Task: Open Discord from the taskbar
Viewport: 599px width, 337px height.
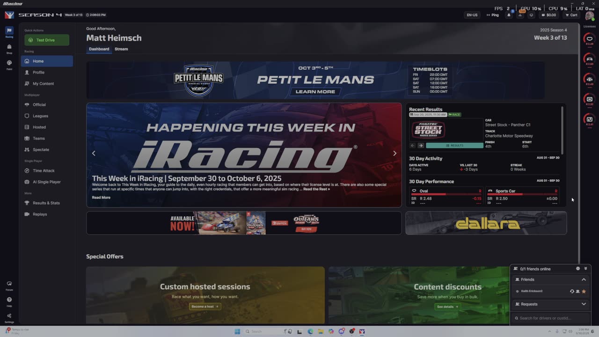Action: tap(342, 331)
